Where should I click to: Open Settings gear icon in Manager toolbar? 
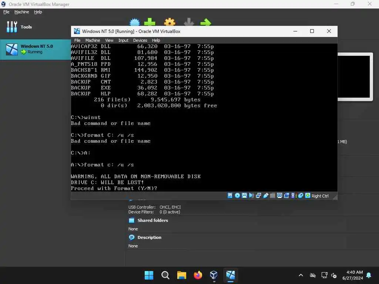[170, 22]
